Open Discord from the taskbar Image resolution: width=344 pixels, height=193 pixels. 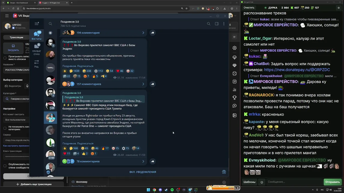(160, 190)
